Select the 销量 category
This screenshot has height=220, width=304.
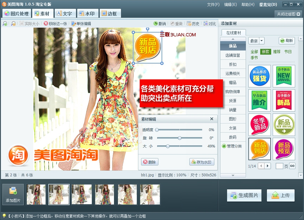[x=233, y=110]
